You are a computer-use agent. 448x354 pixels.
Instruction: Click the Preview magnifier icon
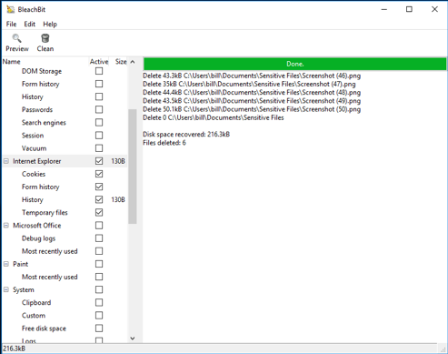(16, 38)
